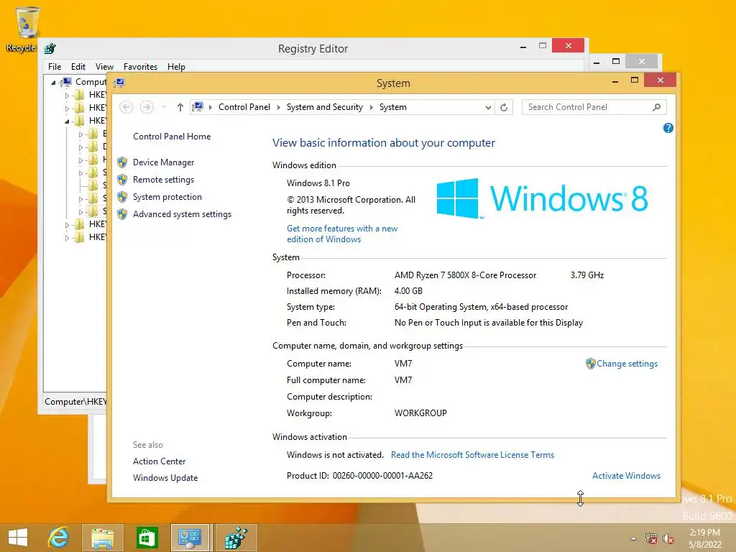Screen dimensions: 736x552
Task: Click the muted volume tray icon
Action: (x=668, y=538)
